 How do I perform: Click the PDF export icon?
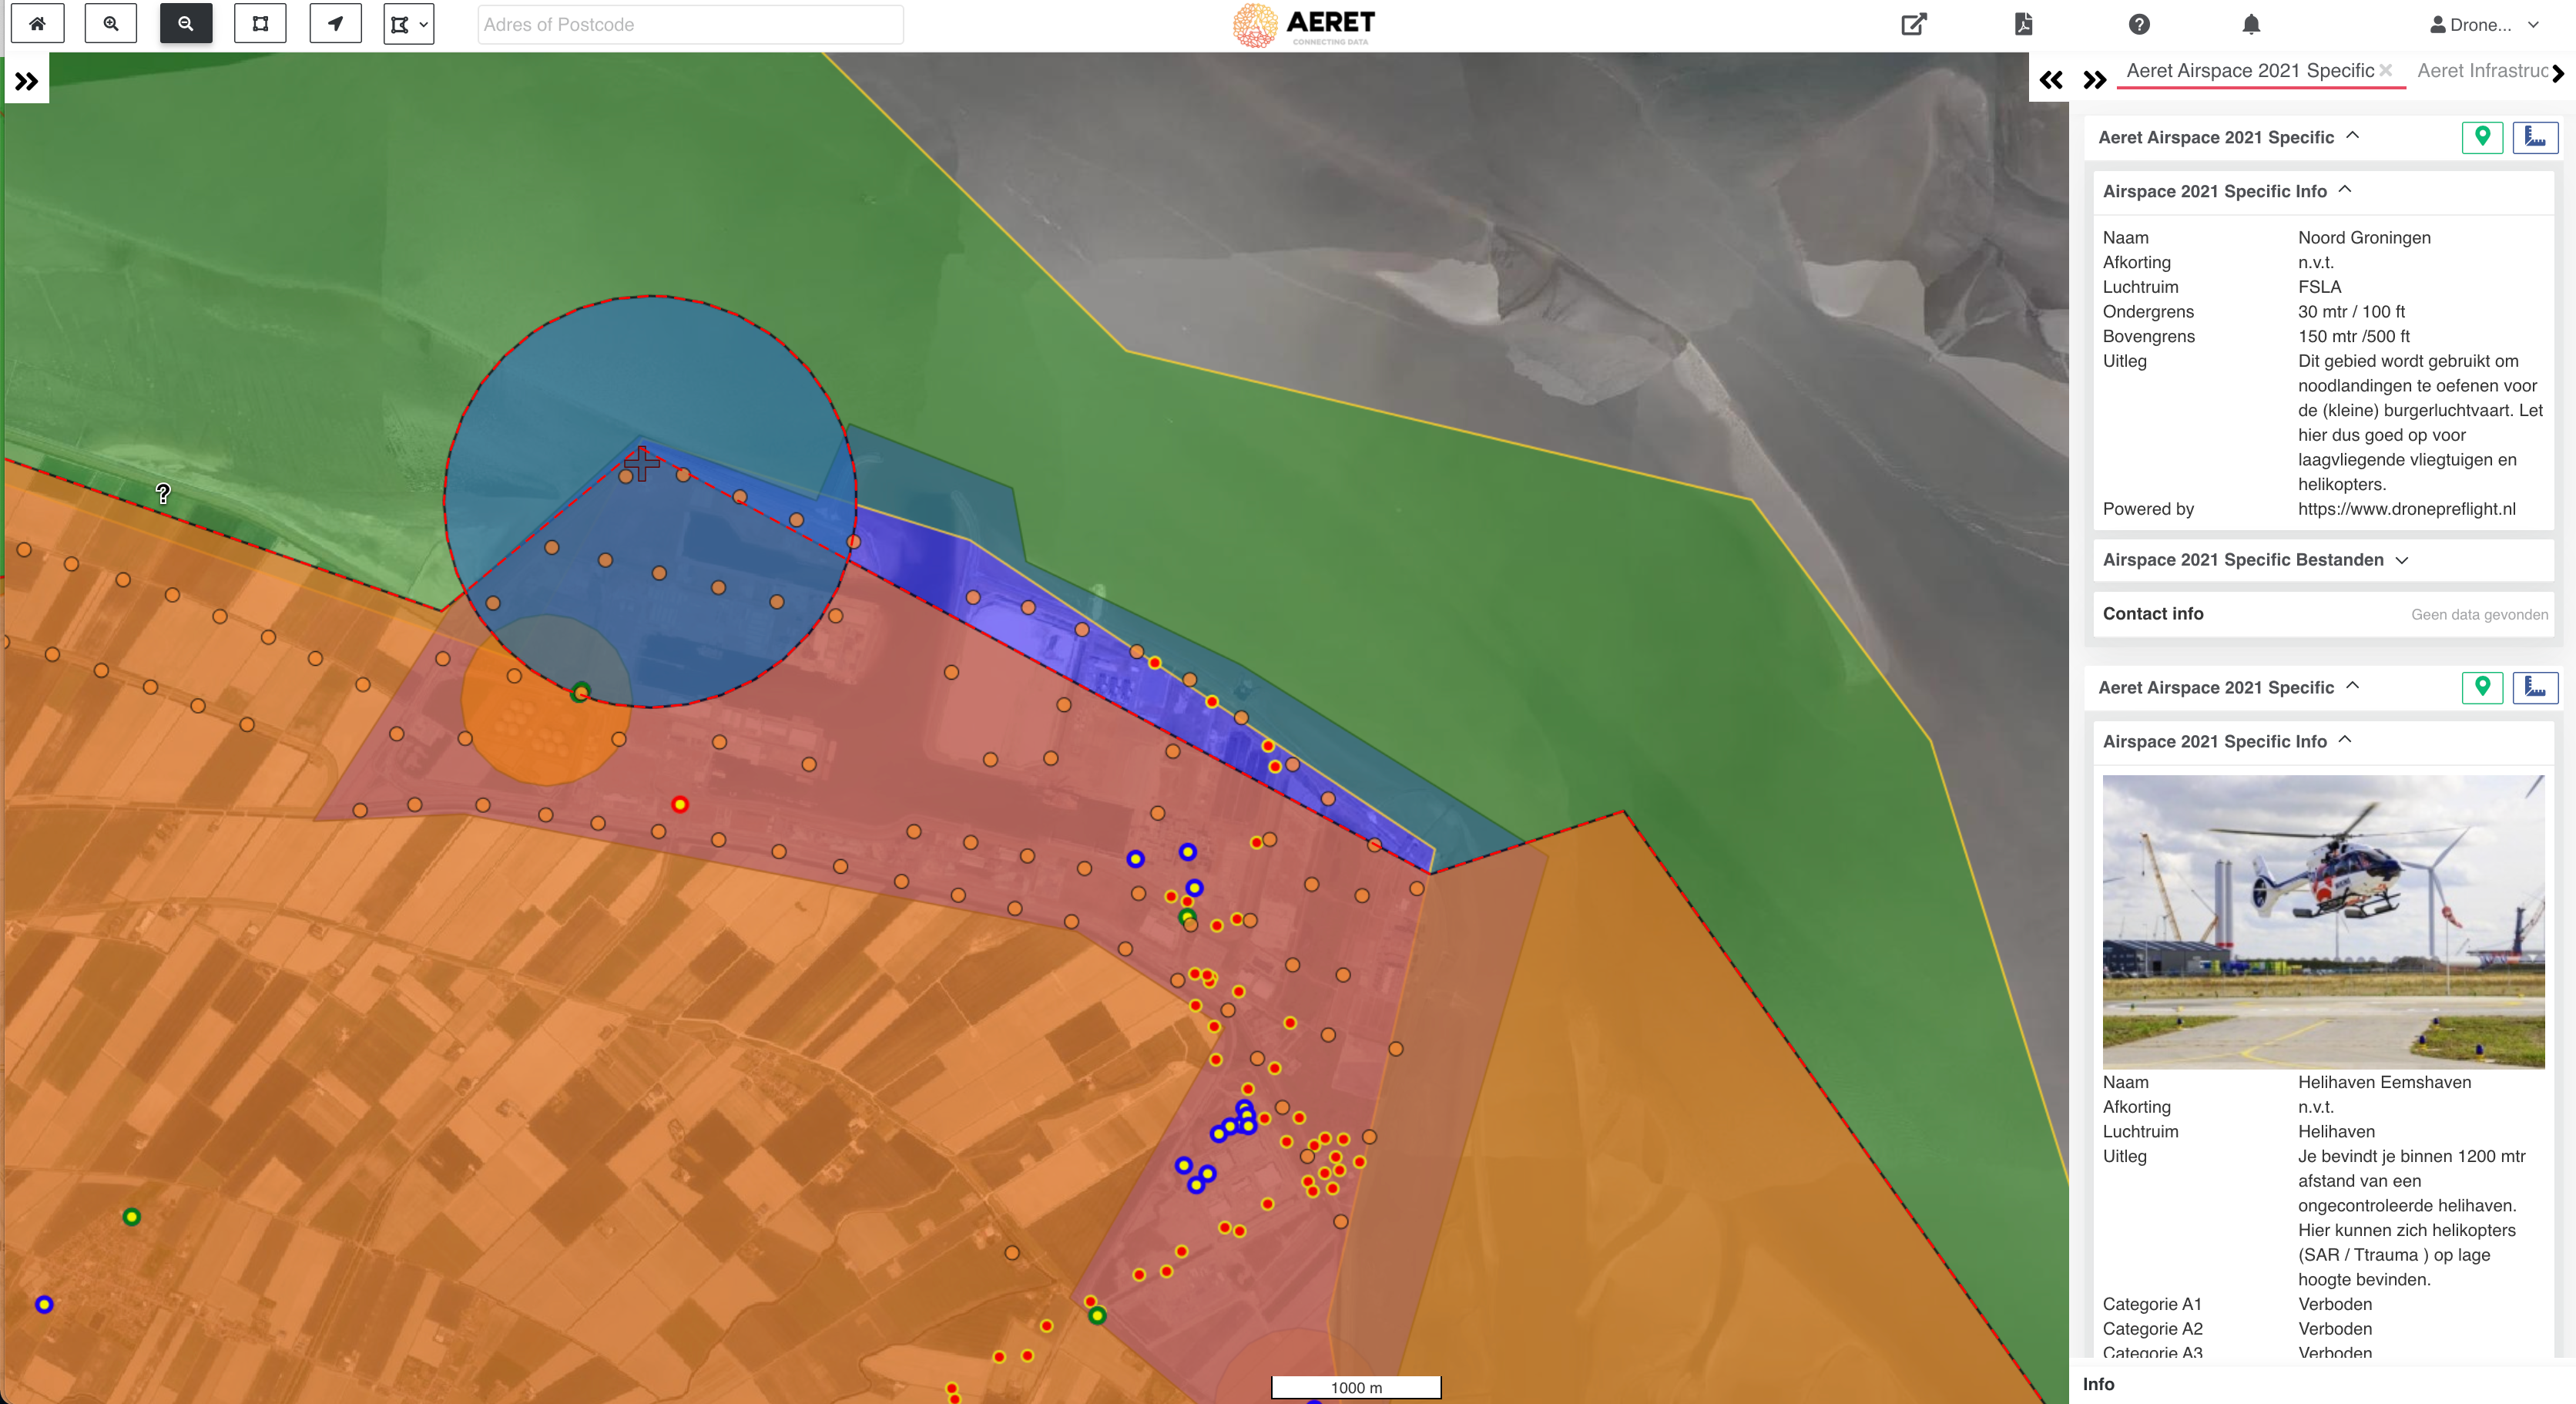[2023, 24]
